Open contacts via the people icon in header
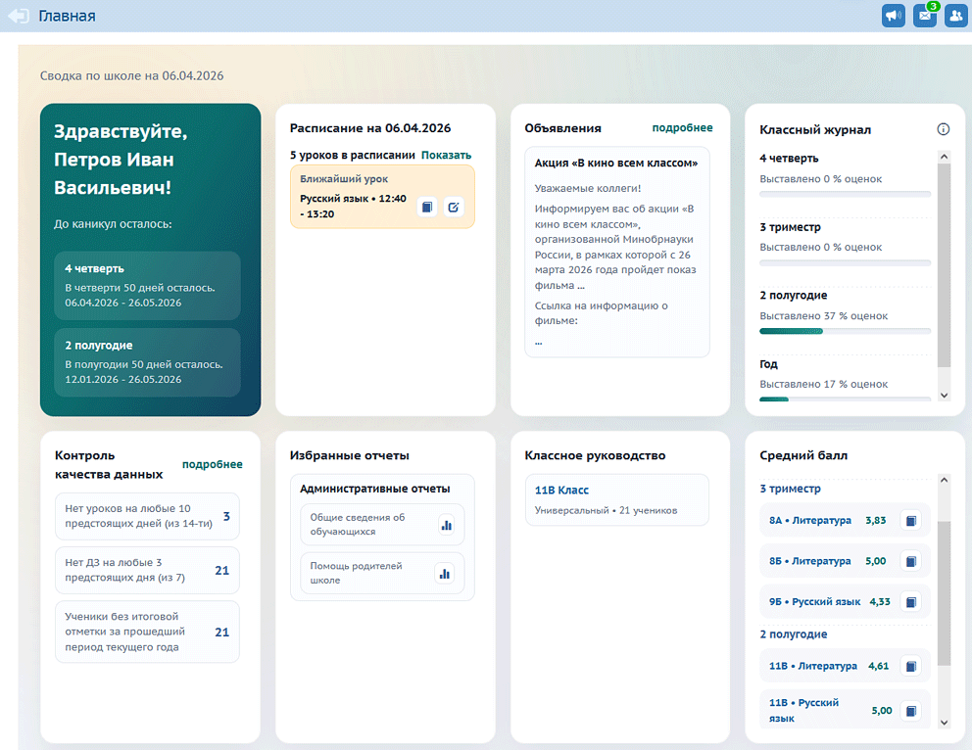Viewport: 972px width, 750px height. pos(955,15)
